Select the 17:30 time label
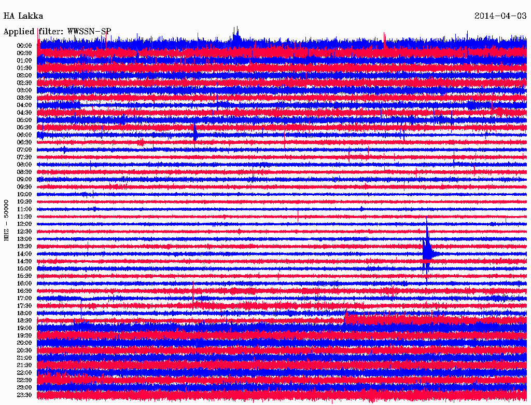531x405 pixels. coord(24,306)
